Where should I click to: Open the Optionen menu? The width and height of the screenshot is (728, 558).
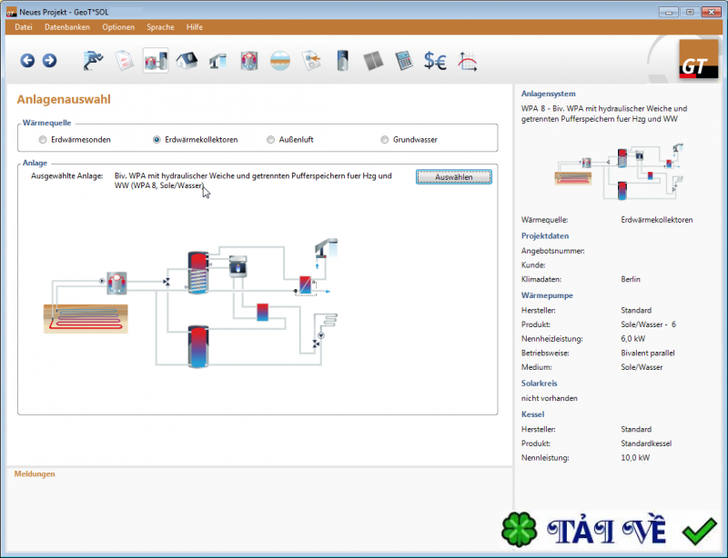click(x=118, y=27)
